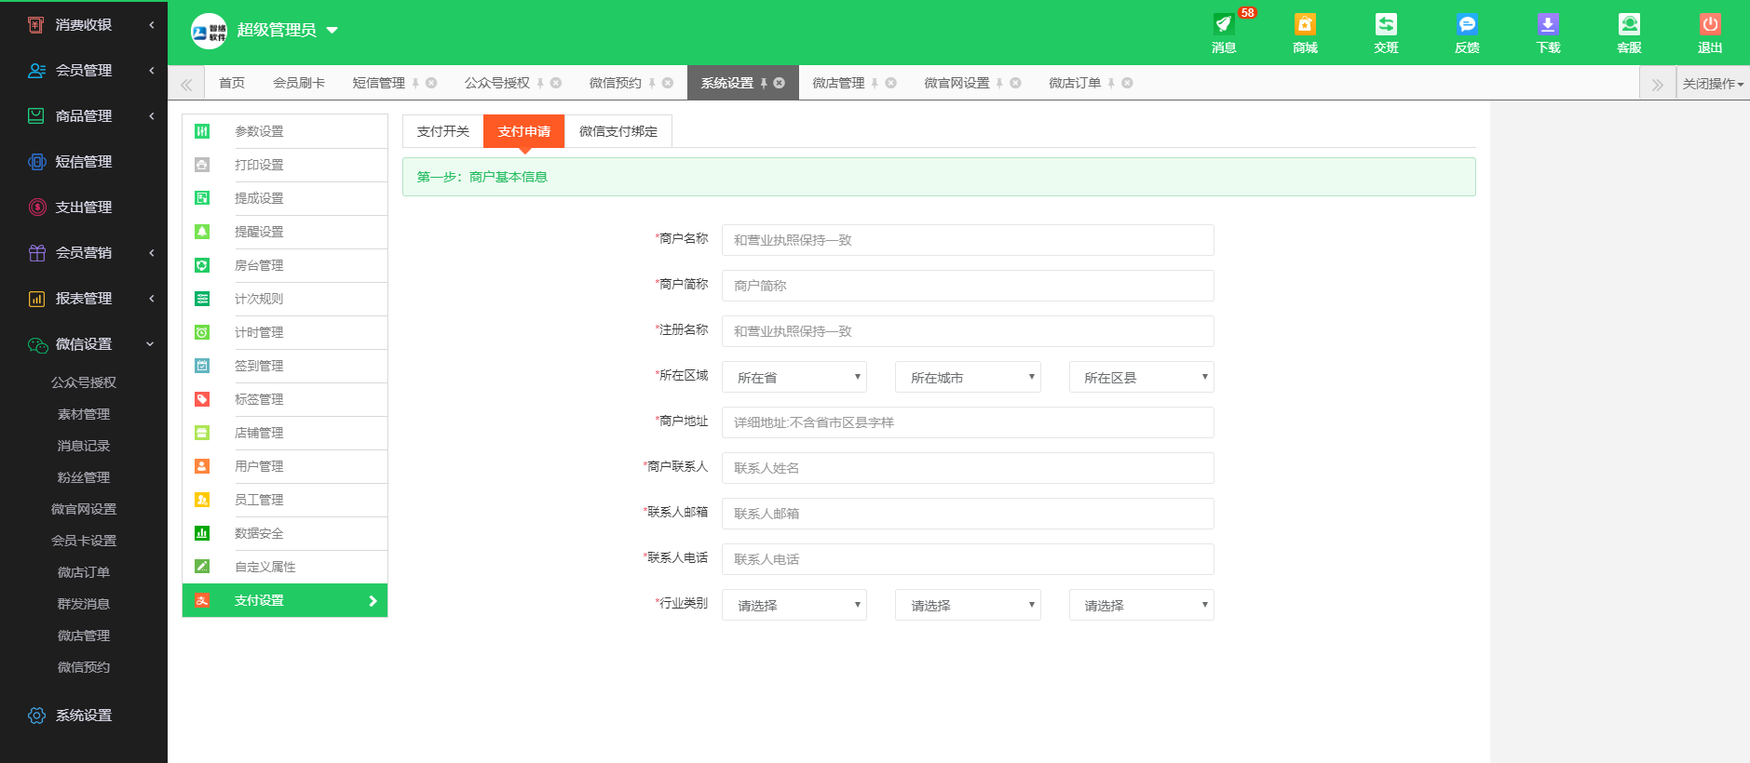Screen dimensions: 1750x763
Task: Click the 自定义属性 pencil icon
Action: pos(202,567)
